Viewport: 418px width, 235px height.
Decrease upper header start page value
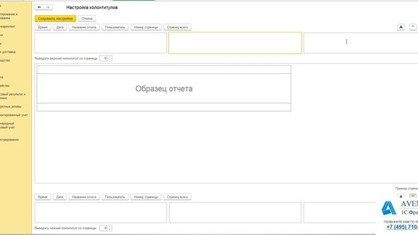point(110,60)
